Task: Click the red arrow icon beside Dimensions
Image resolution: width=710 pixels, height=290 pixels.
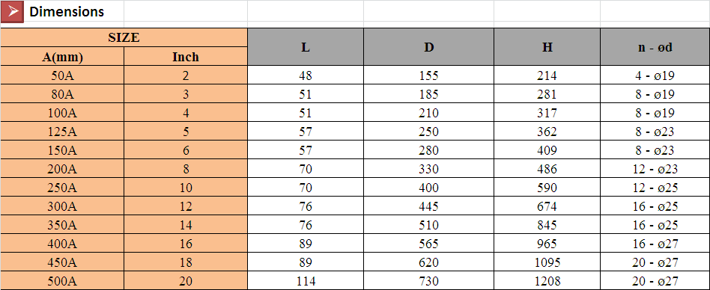Action: [x=12, y=11]
